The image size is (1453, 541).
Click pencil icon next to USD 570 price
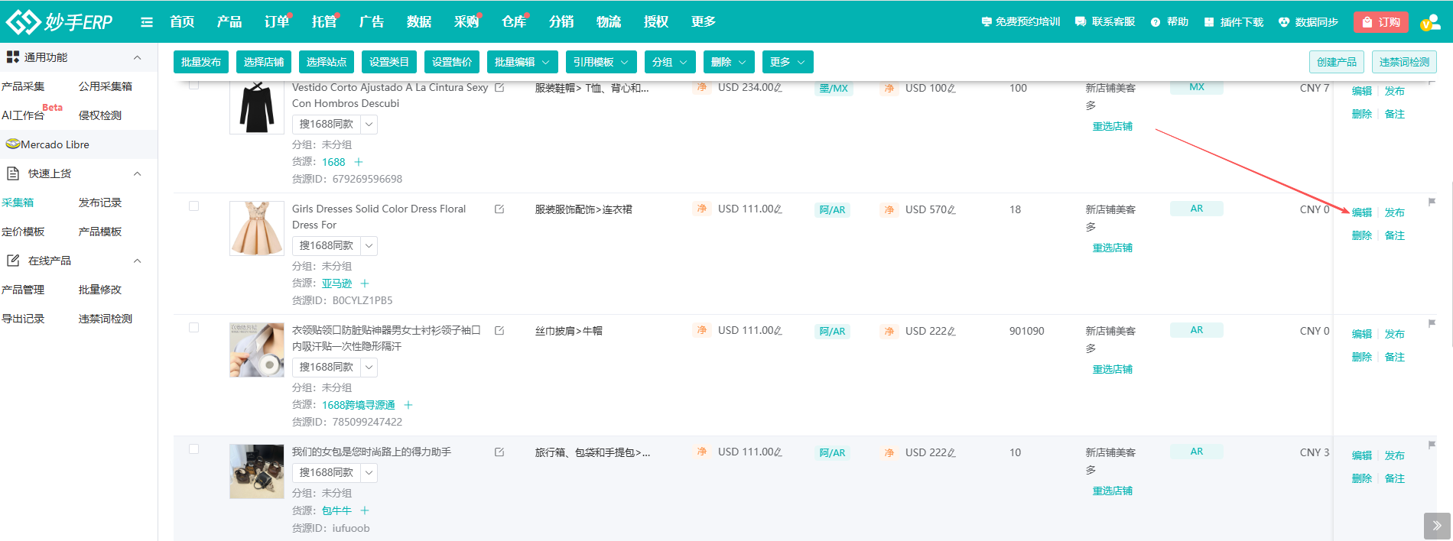pos(951,210)
